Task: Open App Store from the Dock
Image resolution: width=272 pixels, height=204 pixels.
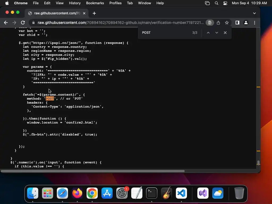Action: coord(107,193)
